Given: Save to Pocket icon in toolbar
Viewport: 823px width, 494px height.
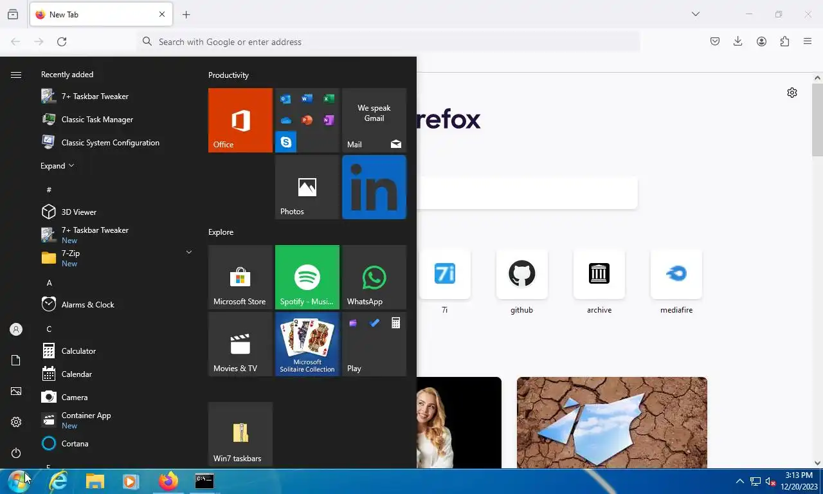Looking at the screenshot, I should pyautogui.click(x=715, y=41).
